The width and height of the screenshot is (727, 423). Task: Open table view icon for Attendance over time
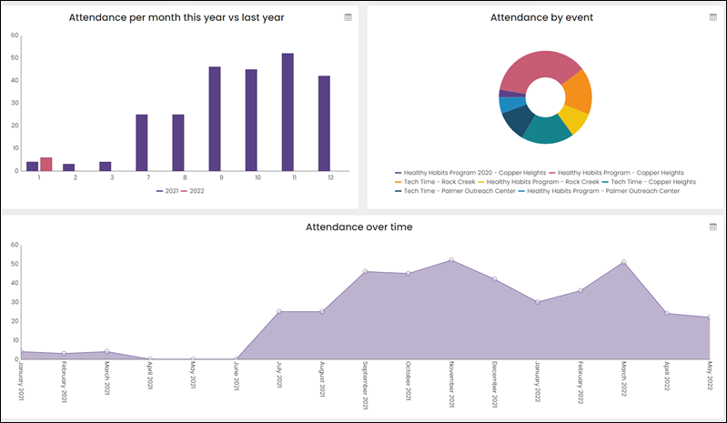[713, 227]
